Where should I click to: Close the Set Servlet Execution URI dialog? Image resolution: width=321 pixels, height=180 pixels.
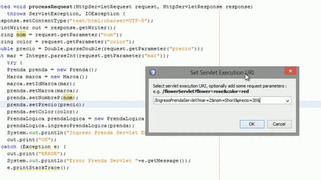pos(290,71)
